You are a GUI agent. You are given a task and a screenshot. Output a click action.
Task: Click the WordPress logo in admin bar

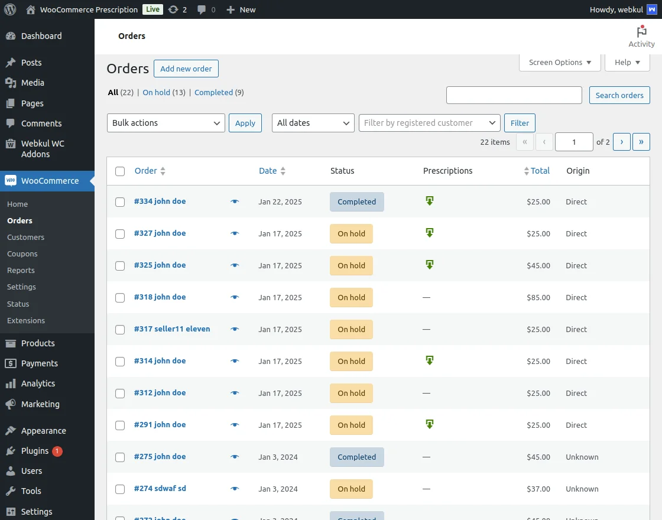click(x=10, y=9)
